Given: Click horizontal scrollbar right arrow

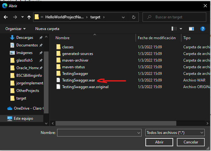Looking at the screenshot, I should (x=207, y=124).
